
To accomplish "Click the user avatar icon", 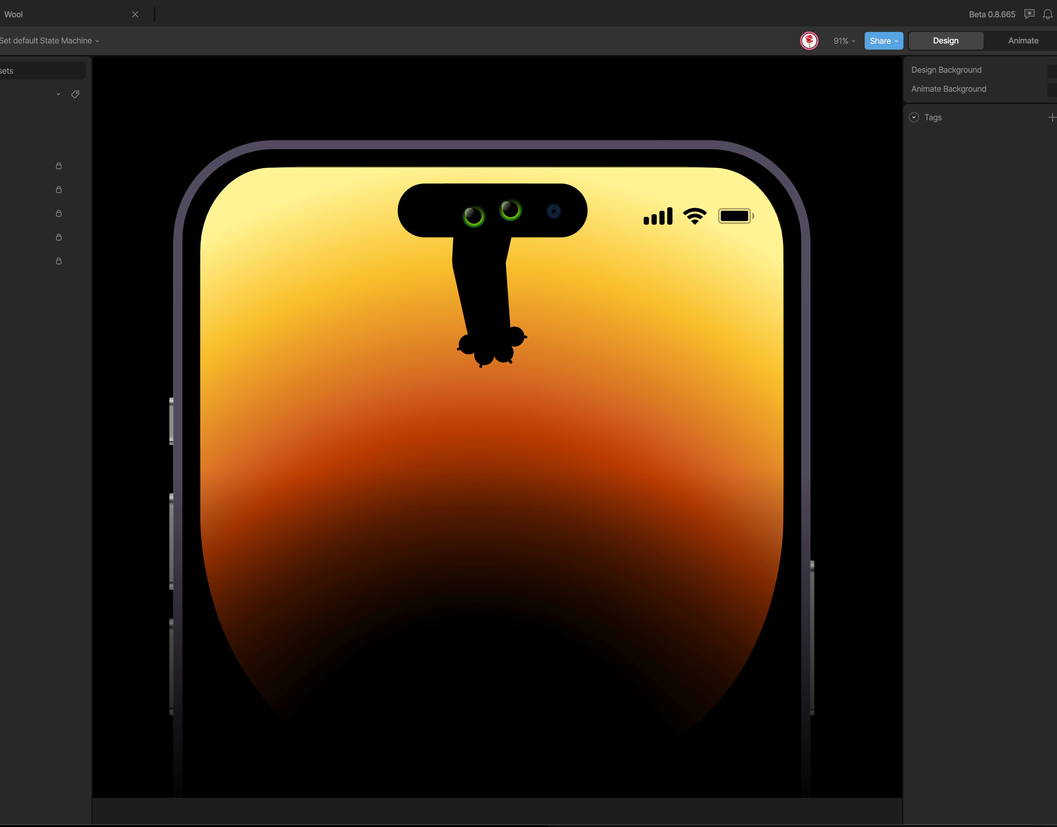I will pyautogui.click(x=809, y=41).
